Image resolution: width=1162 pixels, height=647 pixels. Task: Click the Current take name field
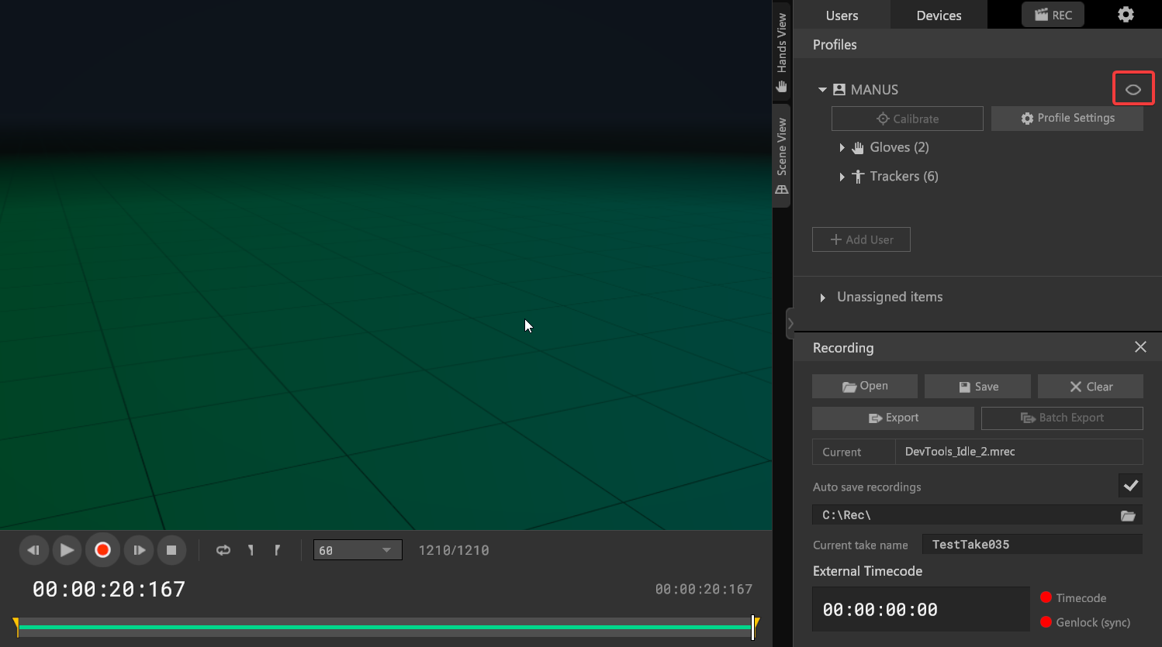point(1032,545)
